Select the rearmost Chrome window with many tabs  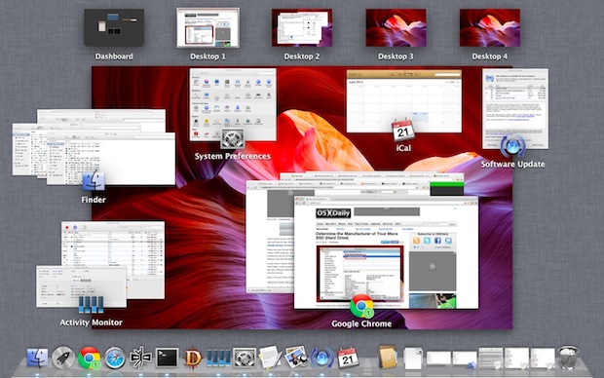point(372,175)
